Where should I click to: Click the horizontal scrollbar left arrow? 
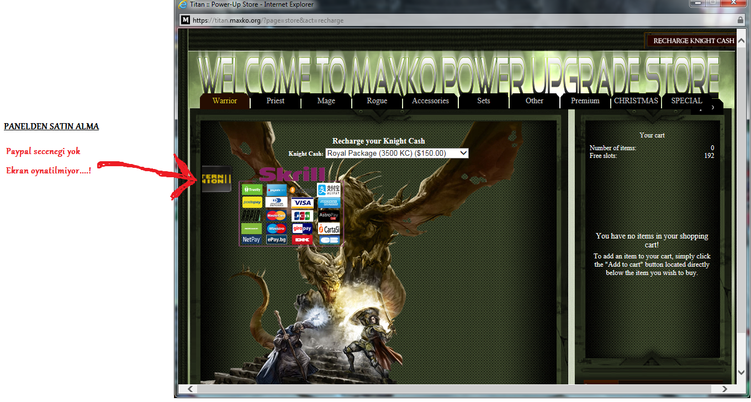coord(191,389)
